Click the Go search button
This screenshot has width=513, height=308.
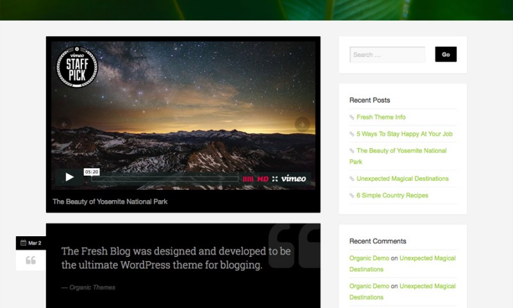point(446,55)
